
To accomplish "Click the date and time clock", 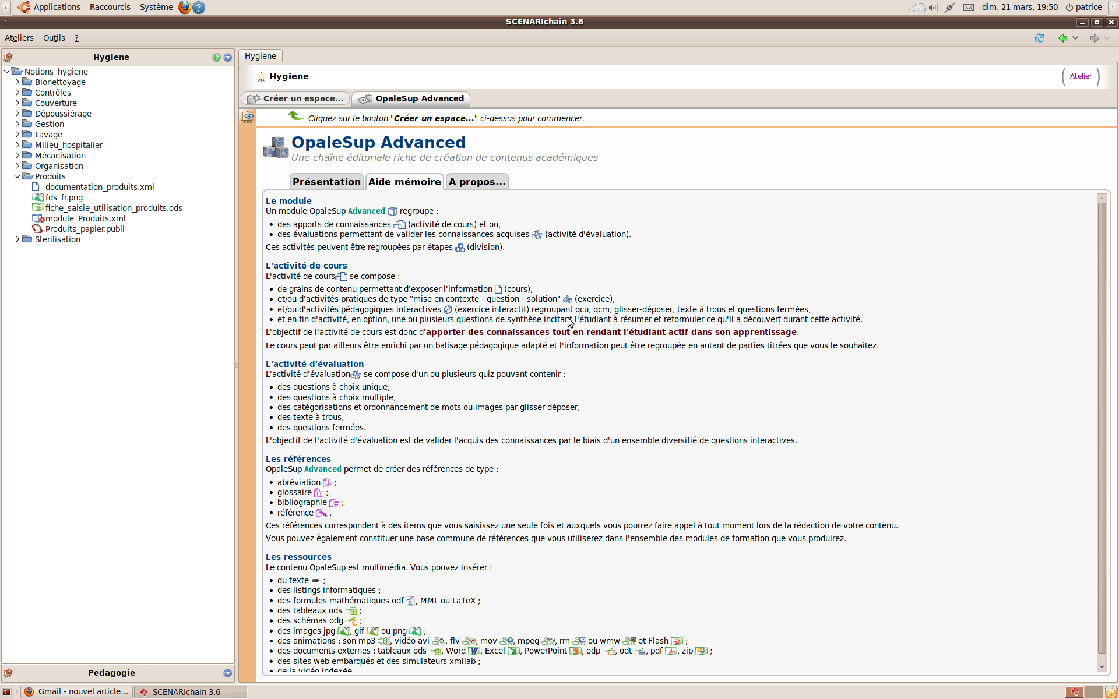I will pos(1019,7).
